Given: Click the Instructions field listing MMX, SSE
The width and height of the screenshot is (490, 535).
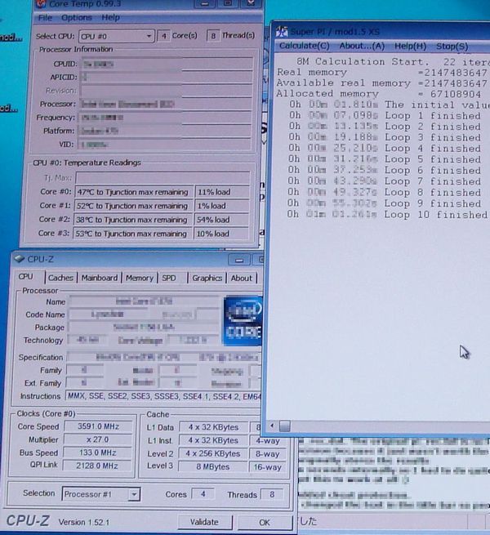Looking at the screenshot, I should pyautogui.click(x=163, y=396).
